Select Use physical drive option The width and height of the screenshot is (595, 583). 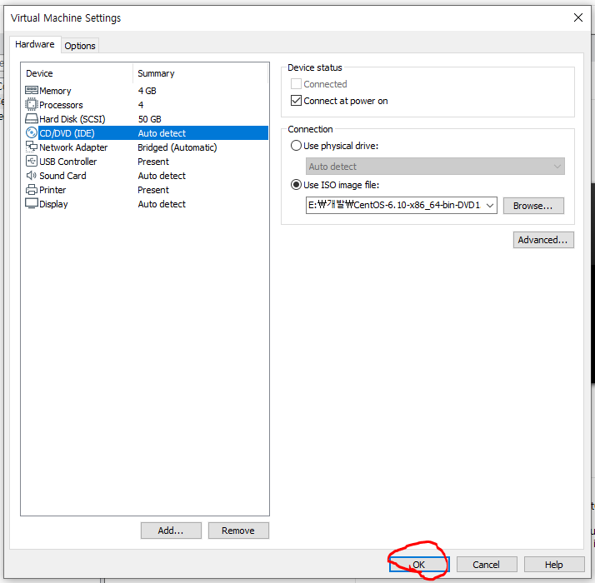coord(296,146)
